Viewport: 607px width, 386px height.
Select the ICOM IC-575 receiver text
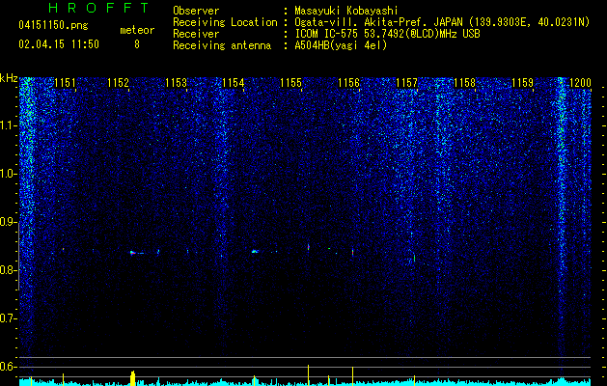pos(387,34)
